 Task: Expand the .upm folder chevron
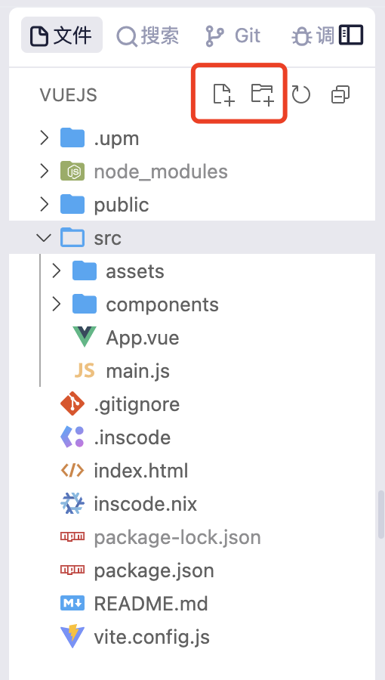coord(45,138)
